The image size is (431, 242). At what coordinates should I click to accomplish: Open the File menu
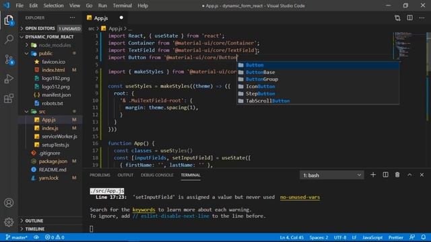(20, 5)
